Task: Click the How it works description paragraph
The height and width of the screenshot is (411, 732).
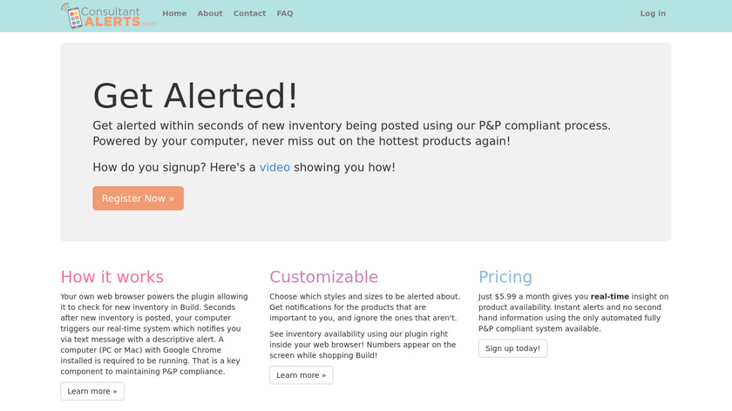Action: pyautogui.click(x=152, y=334)
